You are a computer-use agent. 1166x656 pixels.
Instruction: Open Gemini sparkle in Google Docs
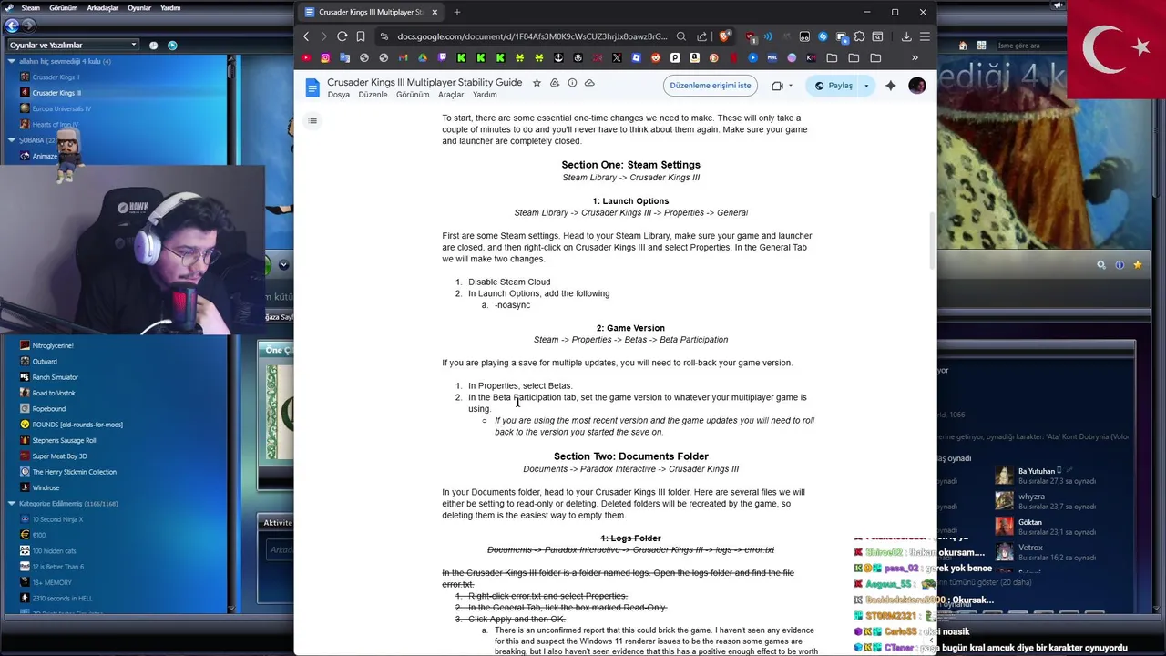890,86
